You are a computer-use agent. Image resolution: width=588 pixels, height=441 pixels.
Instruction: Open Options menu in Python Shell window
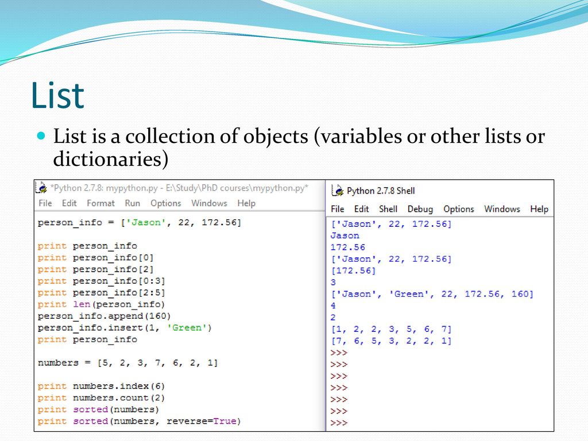point(459,209)
